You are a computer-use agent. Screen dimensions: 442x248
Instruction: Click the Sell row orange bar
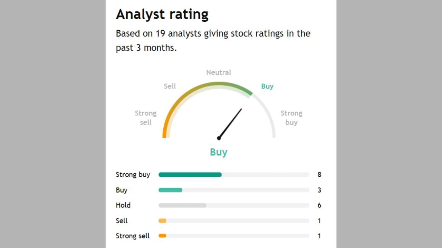coord(162,221)
